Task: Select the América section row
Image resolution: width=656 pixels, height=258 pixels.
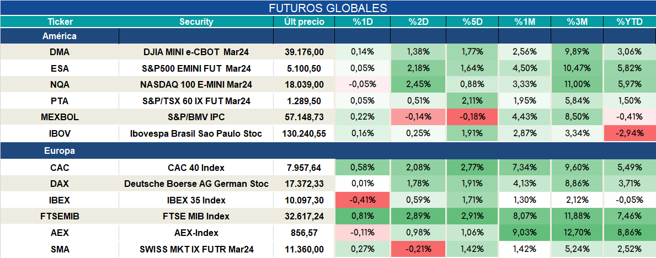Action: tap(328, 36)
